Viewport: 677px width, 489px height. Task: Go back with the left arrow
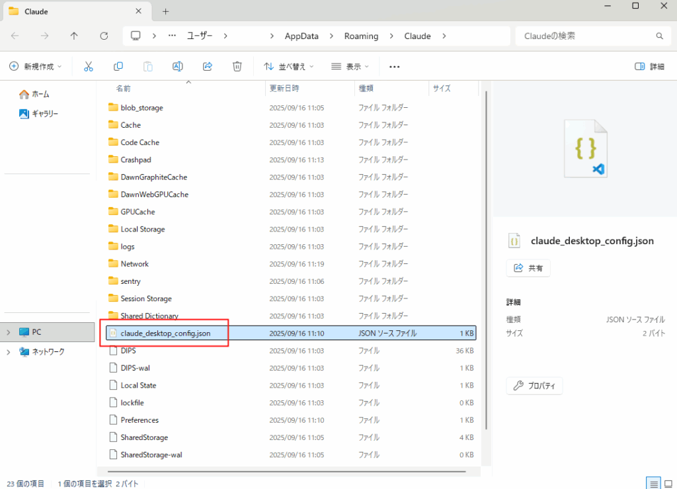coord(15,36)
